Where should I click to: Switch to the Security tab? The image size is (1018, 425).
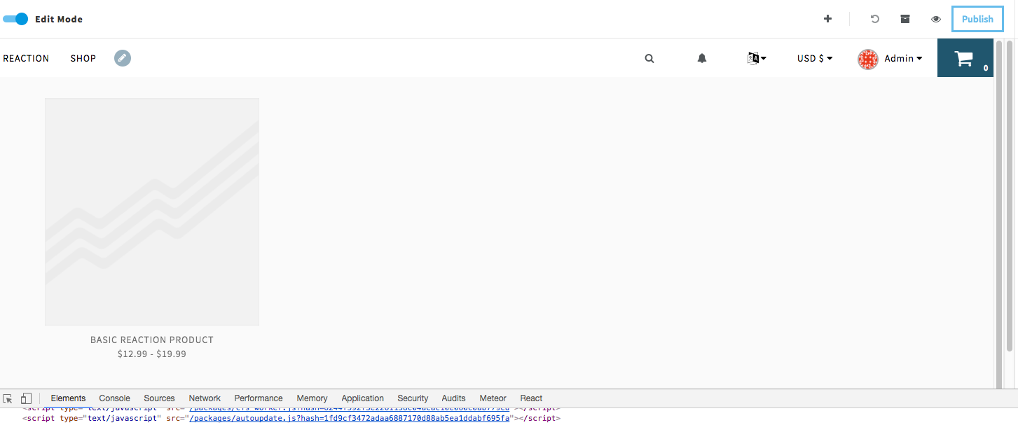[x=413, y=398]
